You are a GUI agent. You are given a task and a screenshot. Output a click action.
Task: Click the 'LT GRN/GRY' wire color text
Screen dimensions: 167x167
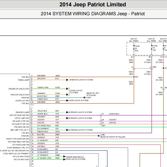(43, 140)
